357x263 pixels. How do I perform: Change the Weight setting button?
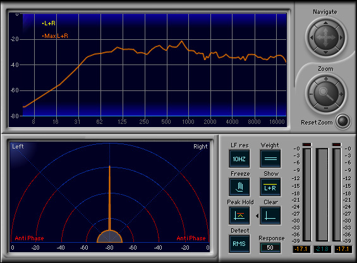click(270, 159)
